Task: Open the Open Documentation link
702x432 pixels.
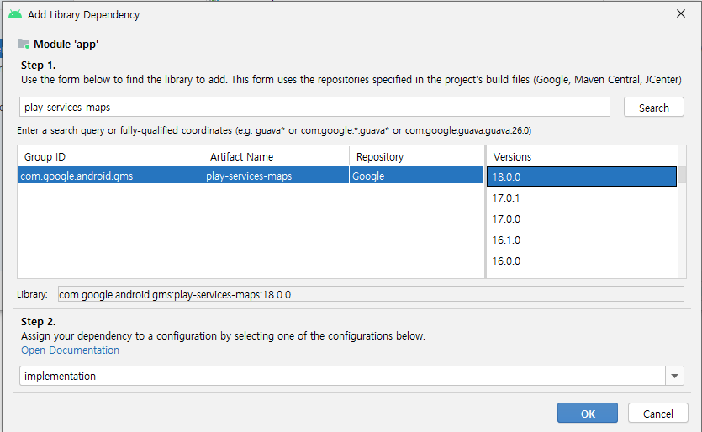Action: click(71, 350)
